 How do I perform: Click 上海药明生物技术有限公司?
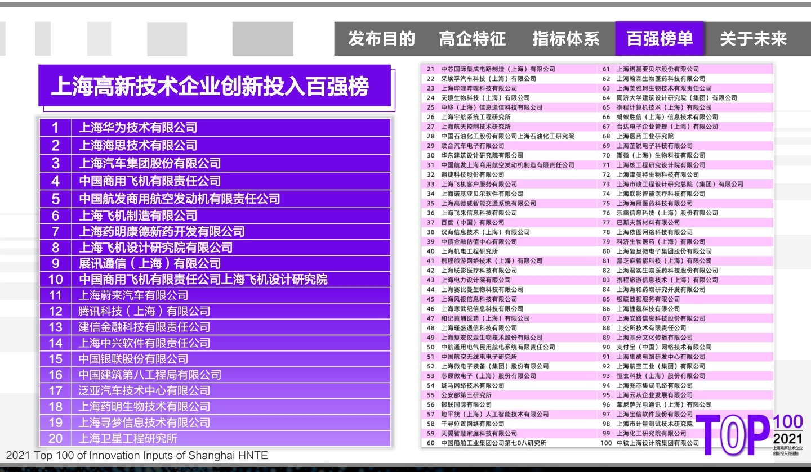[215, 406]
